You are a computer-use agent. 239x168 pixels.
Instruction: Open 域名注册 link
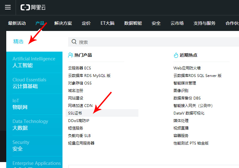[x=76, y=91]
